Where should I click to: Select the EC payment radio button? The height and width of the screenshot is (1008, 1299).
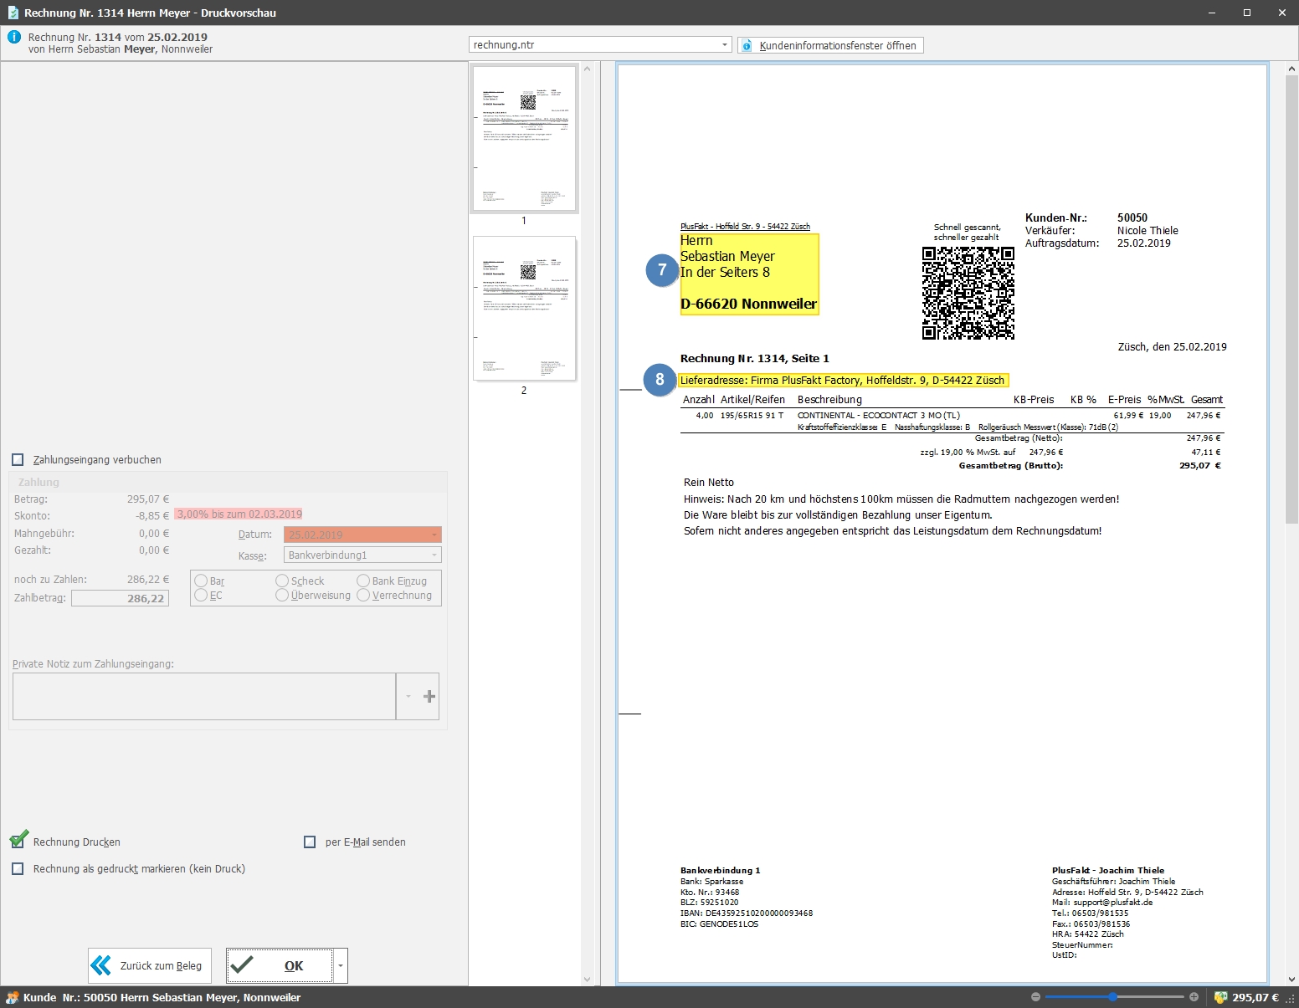(201, 595)
